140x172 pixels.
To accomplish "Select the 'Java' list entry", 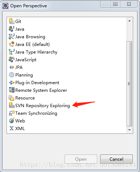I will point(20,29).
